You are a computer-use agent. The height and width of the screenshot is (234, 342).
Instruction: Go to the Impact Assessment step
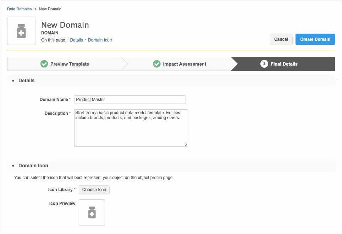coord(184,64)
